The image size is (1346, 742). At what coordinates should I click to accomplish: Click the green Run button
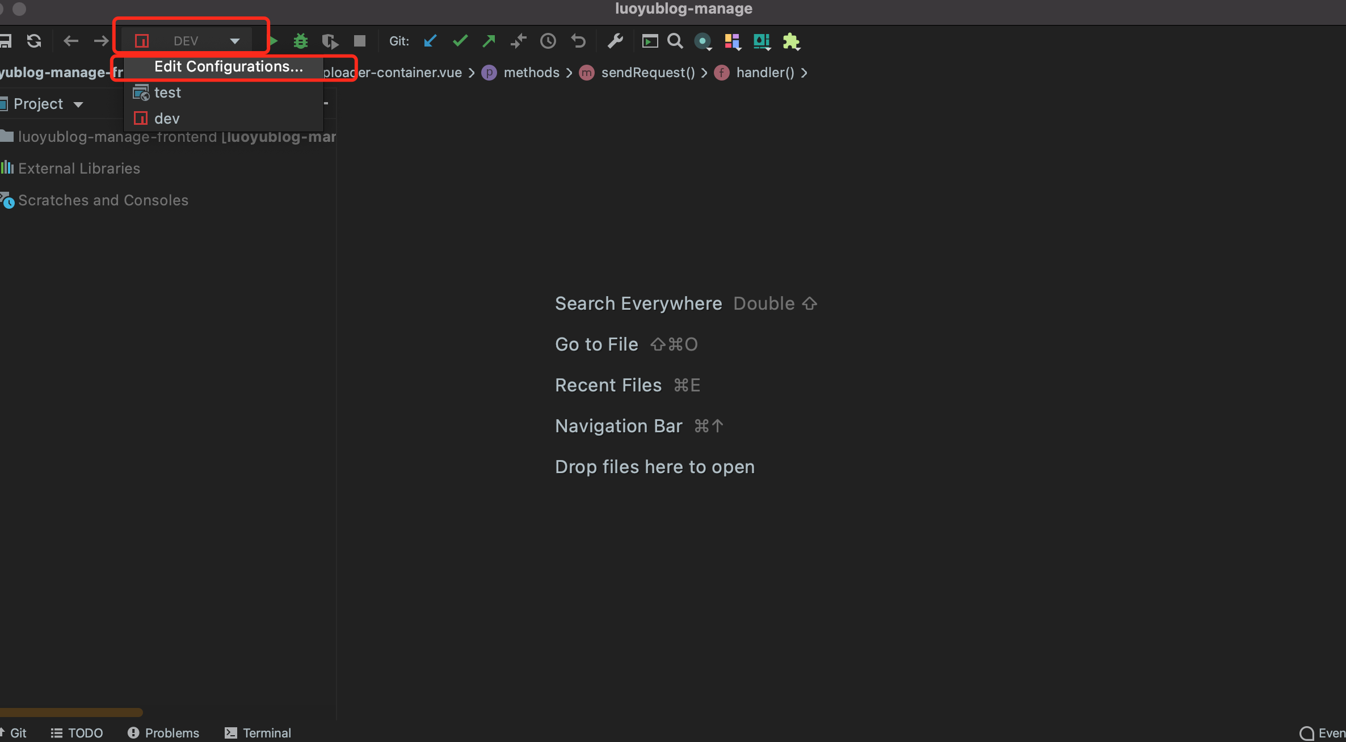point(274,41)
